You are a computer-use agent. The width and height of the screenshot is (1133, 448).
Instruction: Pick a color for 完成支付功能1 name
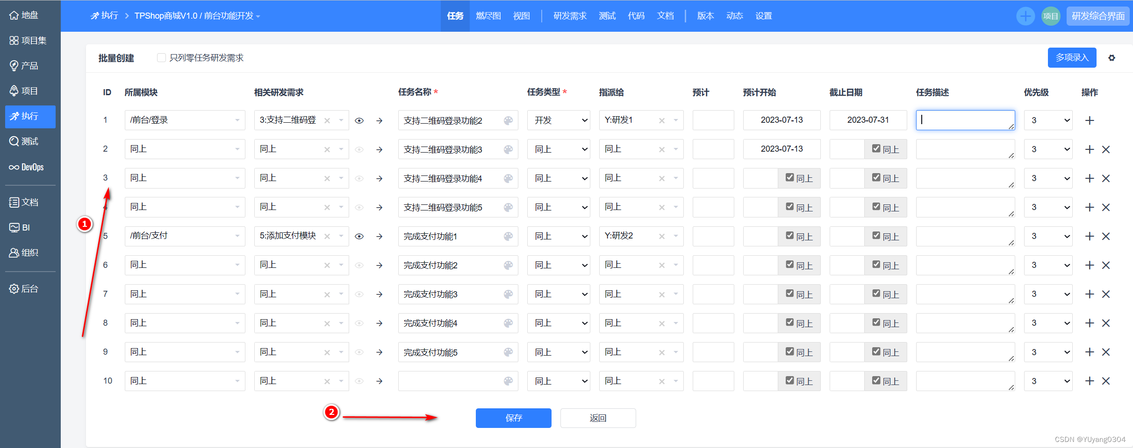coord(509,237)
